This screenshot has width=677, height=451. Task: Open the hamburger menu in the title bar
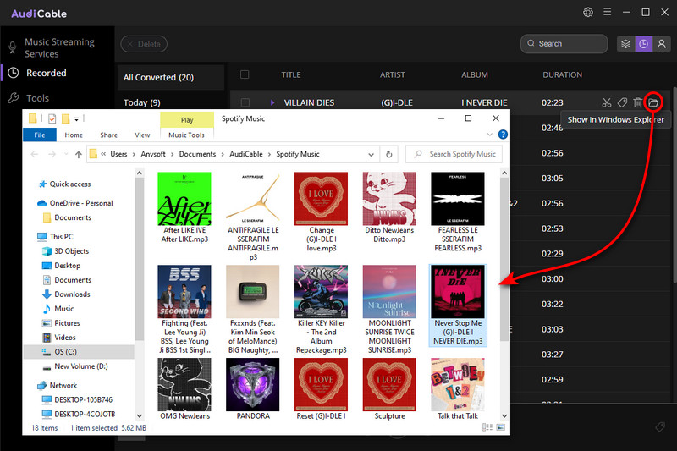[607, 13]
